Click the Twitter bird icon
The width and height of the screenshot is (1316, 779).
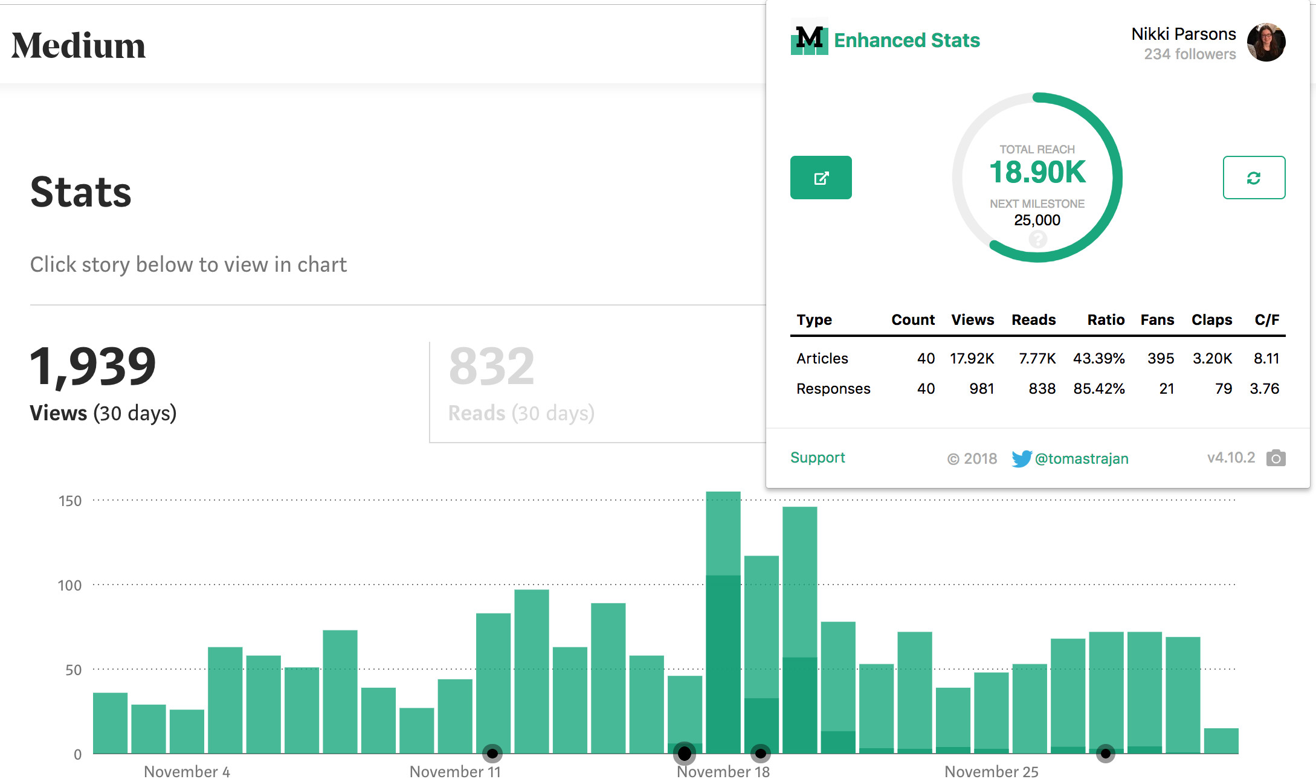coord(1021,458)
